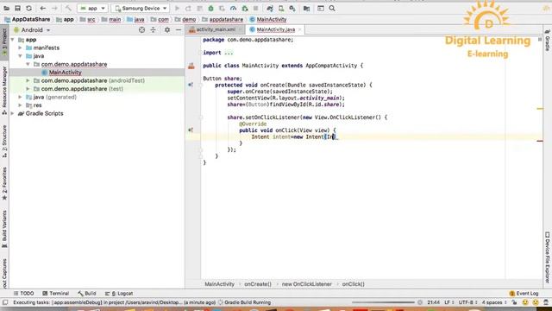Click the demo breadcrumb folder
This screenshot has height=311, width=552.
click(x=185, y=19)
